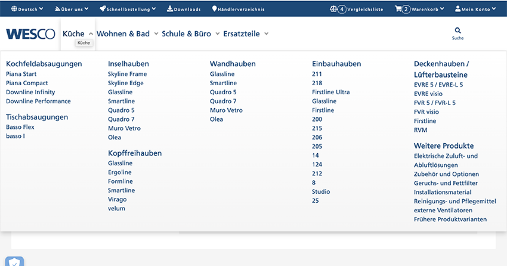
Task: Open Geruchs- und Fettfilter link
Action: [x=446, y=183]
